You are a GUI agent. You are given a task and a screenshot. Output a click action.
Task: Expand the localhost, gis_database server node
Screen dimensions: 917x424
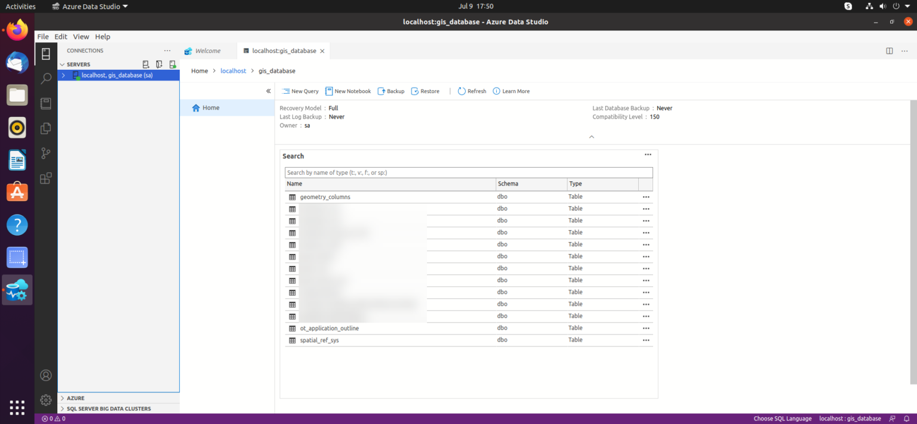[x=63, y=75]
